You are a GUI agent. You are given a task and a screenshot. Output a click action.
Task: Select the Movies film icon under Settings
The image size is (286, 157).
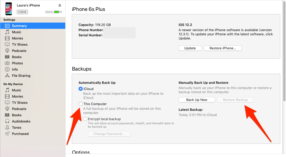[x=7, y=38]
